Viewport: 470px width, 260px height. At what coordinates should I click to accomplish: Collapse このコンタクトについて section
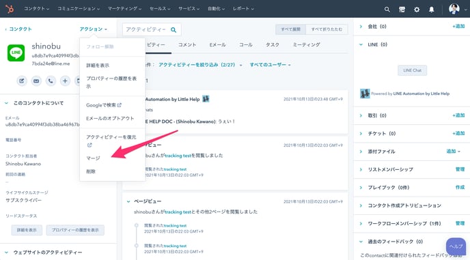pos(6,103)
